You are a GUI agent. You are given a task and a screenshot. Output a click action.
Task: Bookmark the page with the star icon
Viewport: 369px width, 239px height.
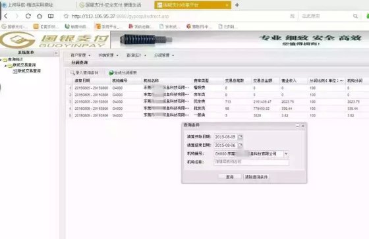click(66, 16)
